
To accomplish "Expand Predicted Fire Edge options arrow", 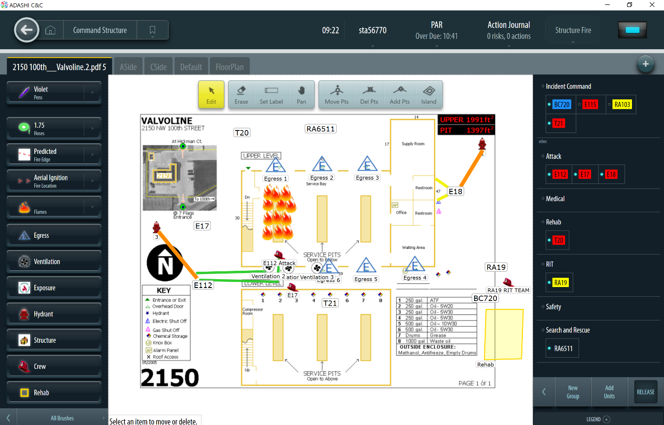I will pyautogui.click(x=93, y=155).
